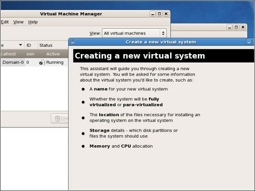Minimize the untitled background window
Viewport: 255px width, 191px height.
click(x=229, y=27)
